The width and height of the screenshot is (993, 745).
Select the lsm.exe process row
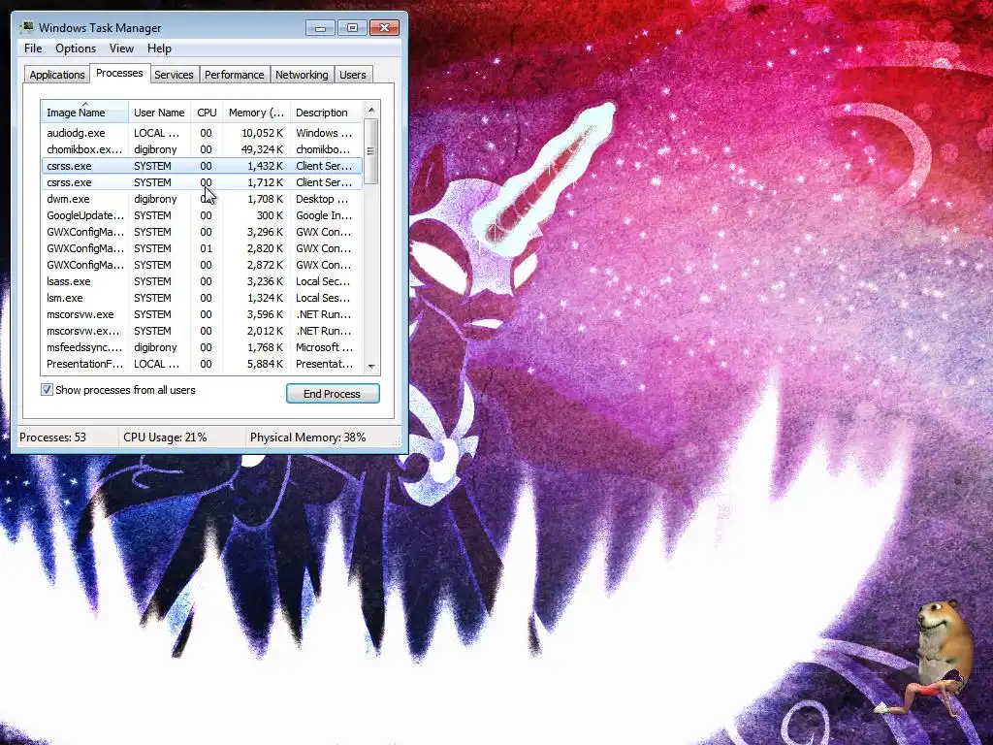click(x=202, y=298)
